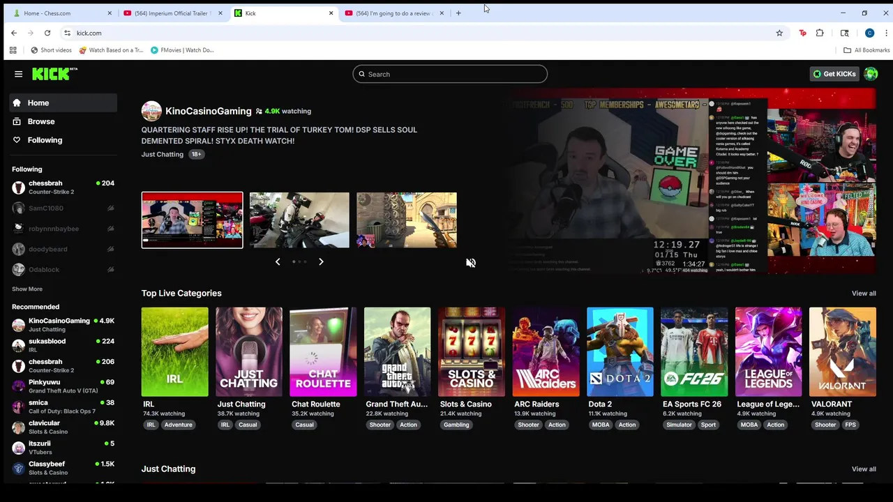Unmute the featured stream preview
893x502 pixels.
[x=471, y=263]
